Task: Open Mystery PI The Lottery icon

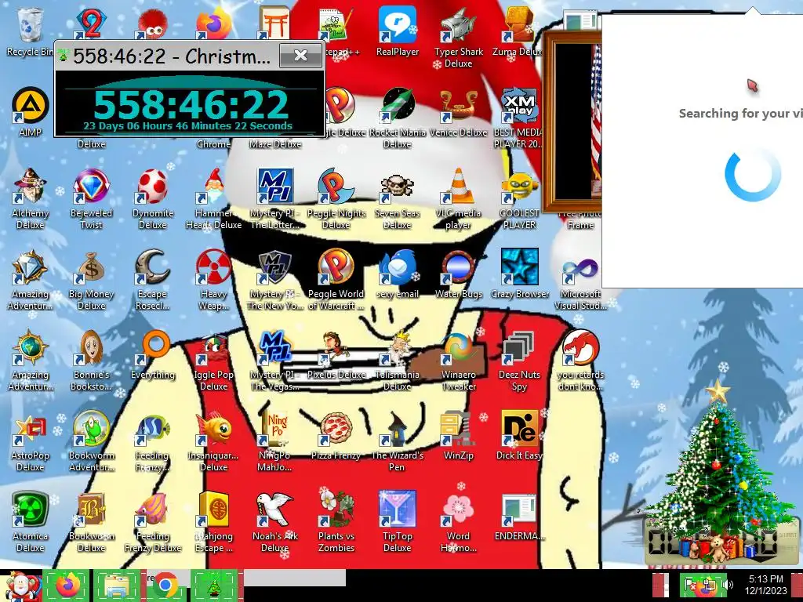Action: pos(275,187)
